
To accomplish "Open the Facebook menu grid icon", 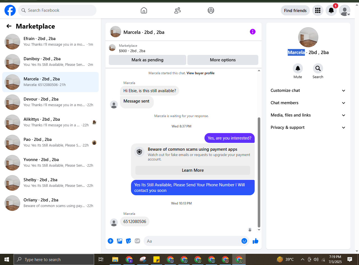I will click(318, 10).
